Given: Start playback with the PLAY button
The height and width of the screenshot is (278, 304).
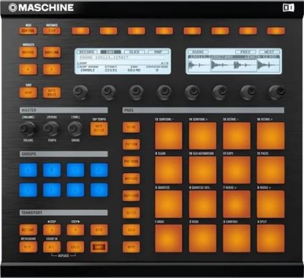Looking at the screenshot, I should point(28,247).
